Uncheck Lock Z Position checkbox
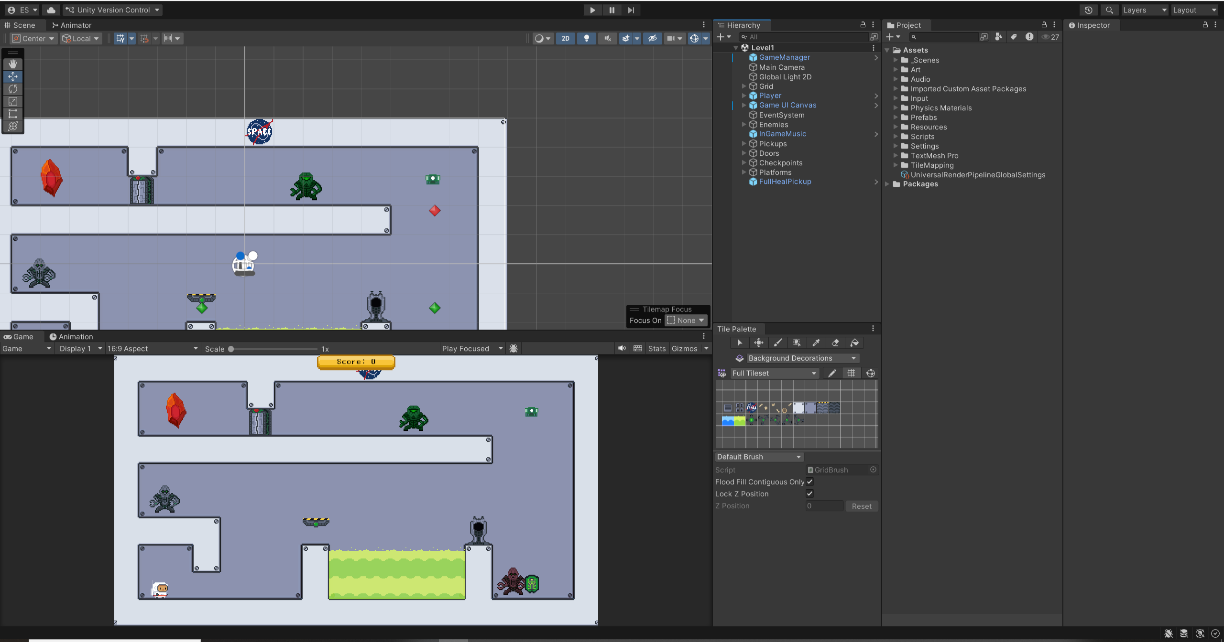Image resolution: width=1224 pixels, height=642 pixels. [x=809, y=493]
